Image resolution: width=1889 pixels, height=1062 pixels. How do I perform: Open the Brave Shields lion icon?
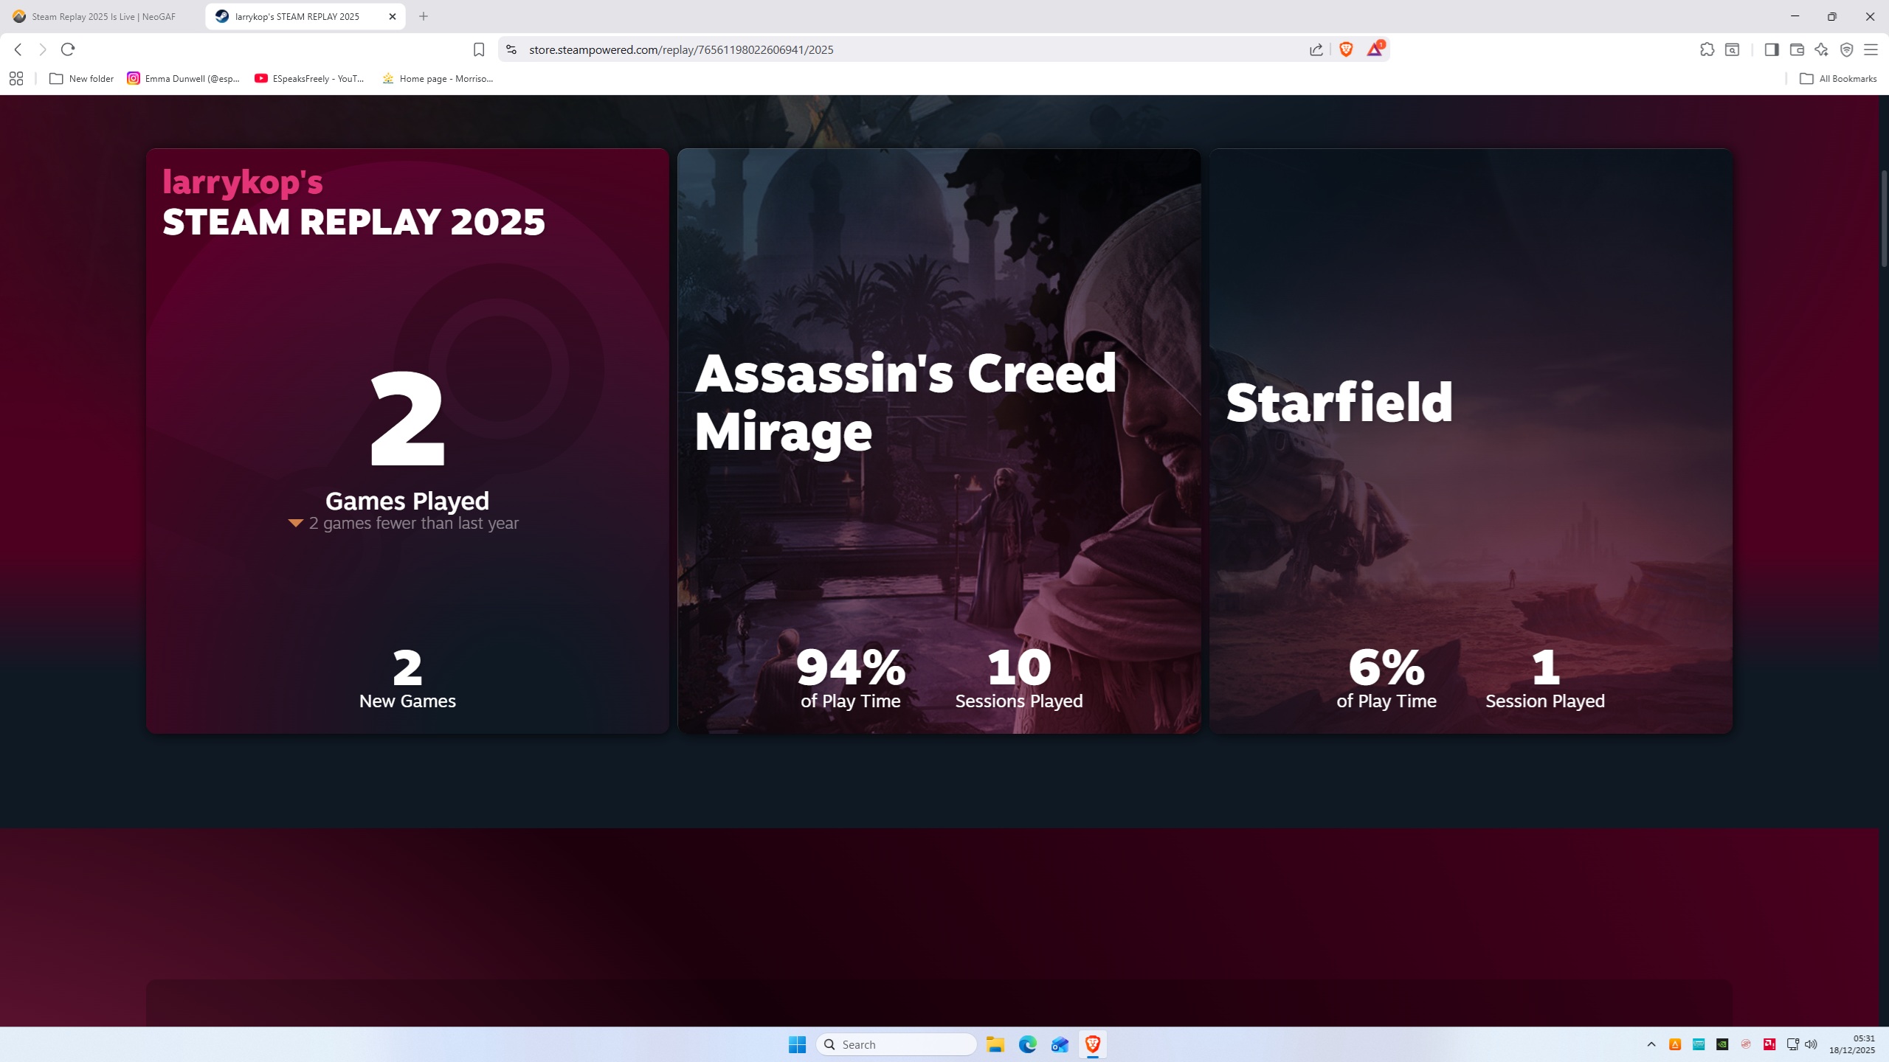coord(1346,49)
